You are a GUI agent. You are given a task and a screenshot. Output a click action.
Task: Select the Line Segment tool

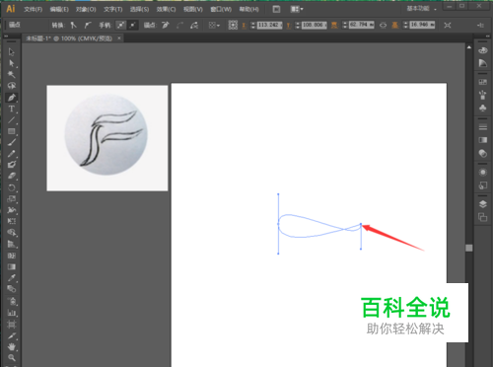tap(12, 120)
